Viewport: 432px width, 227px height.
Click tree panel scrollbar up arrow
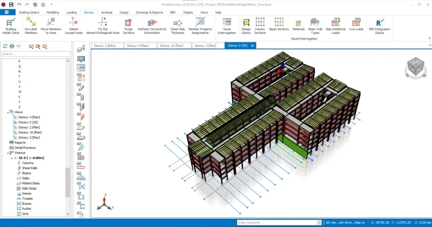point(68,61)
